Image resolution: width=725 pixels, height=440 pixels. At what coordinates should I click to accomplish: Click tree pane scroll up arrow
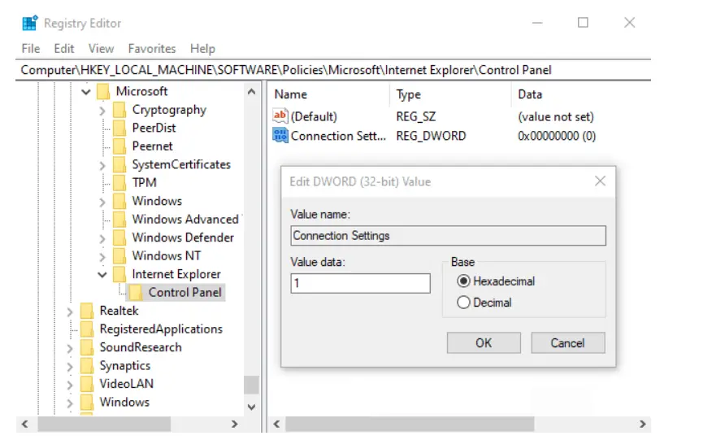251,92
